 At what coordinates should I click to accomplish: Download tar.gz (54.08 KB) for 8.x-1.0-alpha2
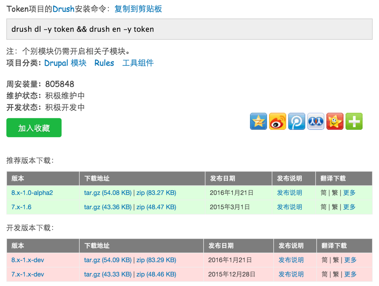(x=108, y=193)
